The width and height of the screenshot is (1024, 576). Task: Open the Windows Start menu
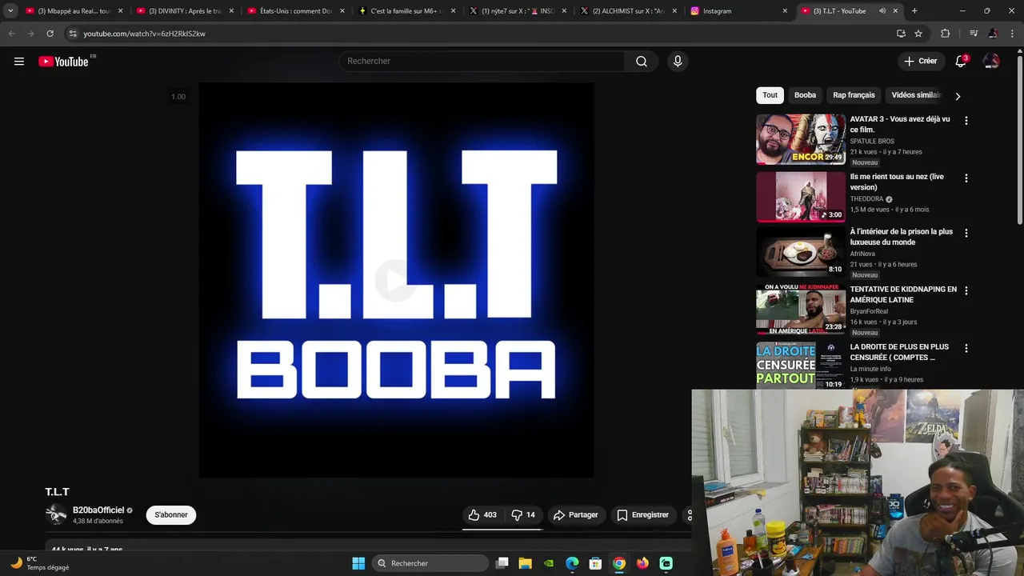pyautogui.click(x=358, y=563)
